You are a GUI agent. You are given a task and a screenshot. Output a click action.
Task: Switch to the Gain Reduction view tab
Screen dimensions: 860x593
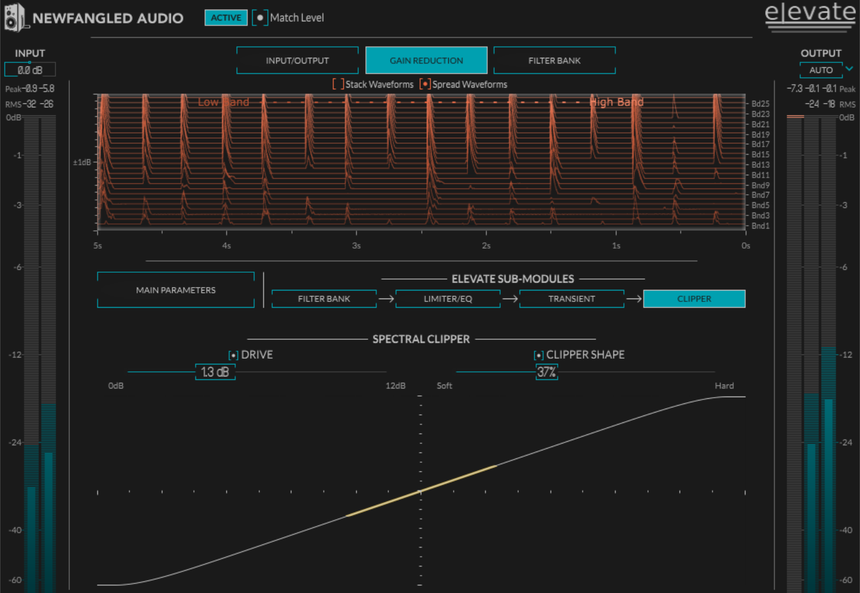427,60
